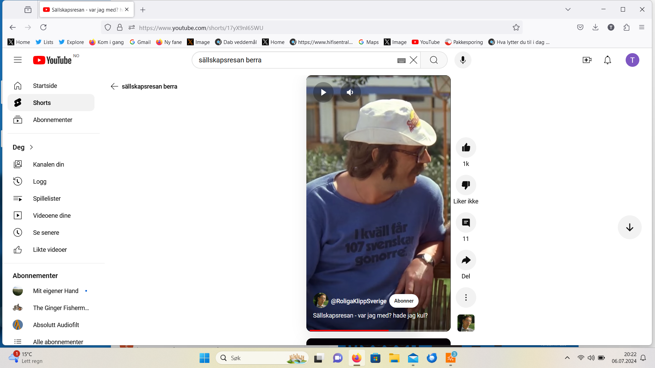Search by voice using microphone icon
This screenshot has height=368, width=655.
point(463,60)
